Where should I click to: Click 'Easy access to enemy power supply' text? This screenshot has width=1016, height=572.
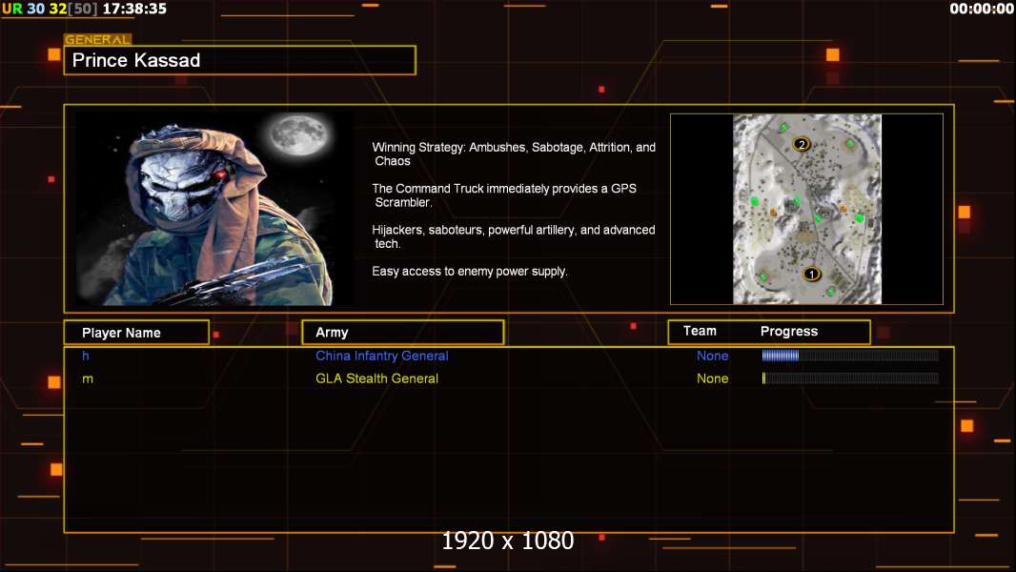coord(470,272)
